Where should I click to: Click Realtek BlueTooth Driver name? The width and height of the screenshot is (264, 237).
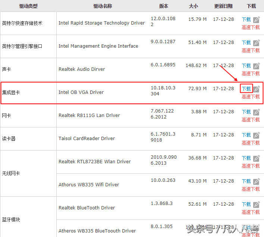click(x=87, y=208)
